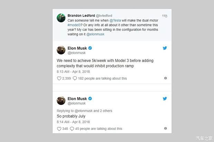Like the "So probably July" tweet
The width and height of the screenshot is (214, 142).
pos(59,128)
